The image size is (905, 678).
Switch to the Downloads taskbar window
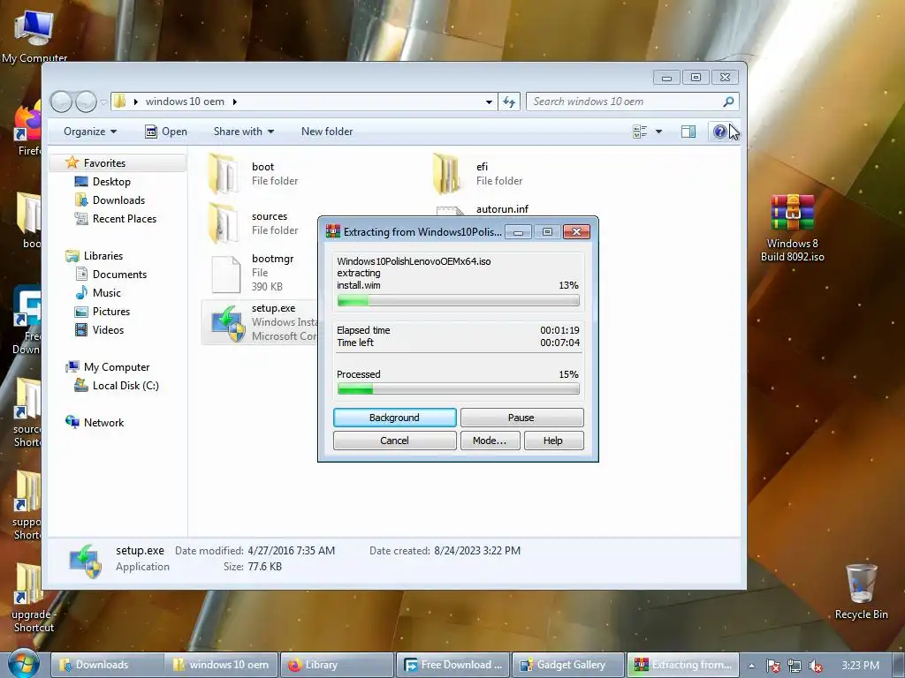tap(107, 665)
